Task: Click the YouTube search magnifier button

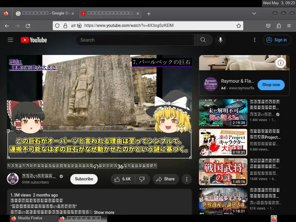Action: 203,40
